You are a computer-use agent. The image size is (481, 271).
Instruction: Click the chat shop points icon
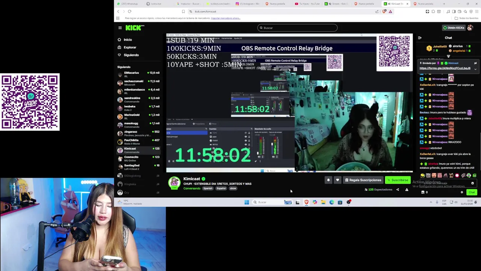[423, 192]
